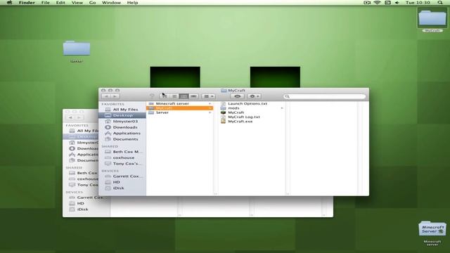450x253 pixels.
Task: Select the highlighted MyCraft folder row
Action: tap(180, 108)
